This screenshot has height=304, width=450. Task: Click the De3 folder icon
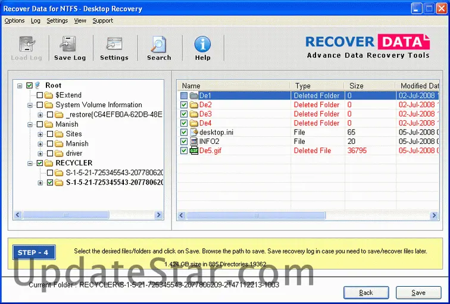[194, 114]
